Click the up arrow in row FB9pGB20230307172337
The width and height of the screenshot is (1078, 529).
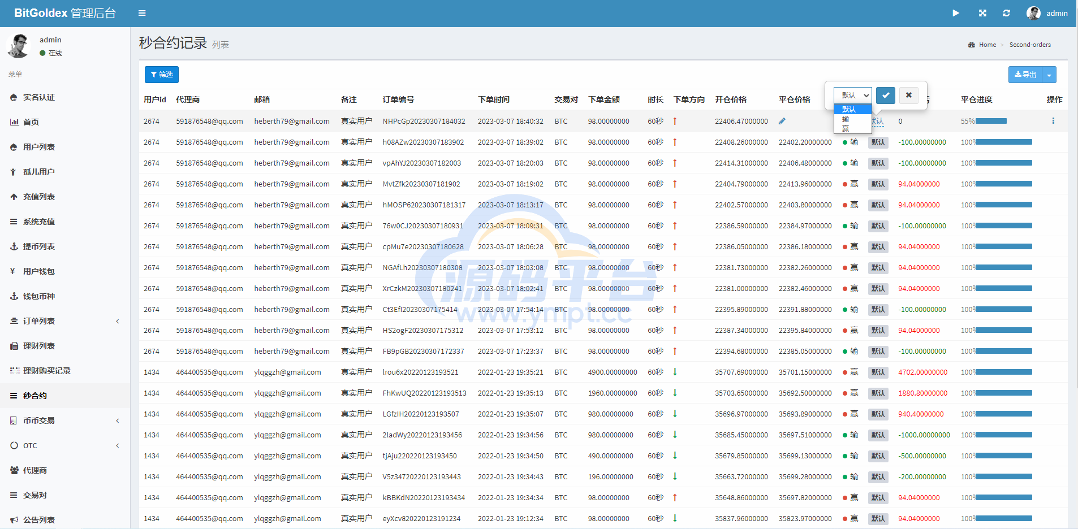click(x=675, y=351)
